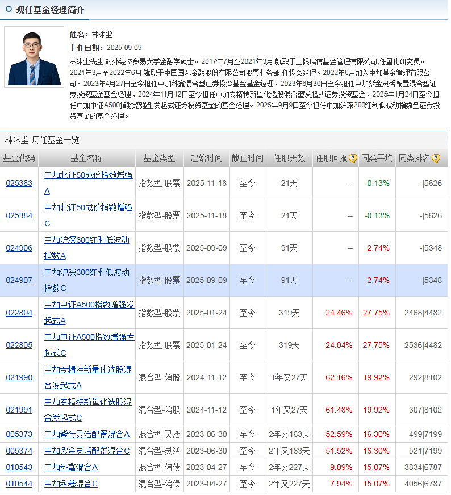Screen dimensions: 451x495
Task: Click the 292|8102 ranking cell
Action: [x=425, y=377]
